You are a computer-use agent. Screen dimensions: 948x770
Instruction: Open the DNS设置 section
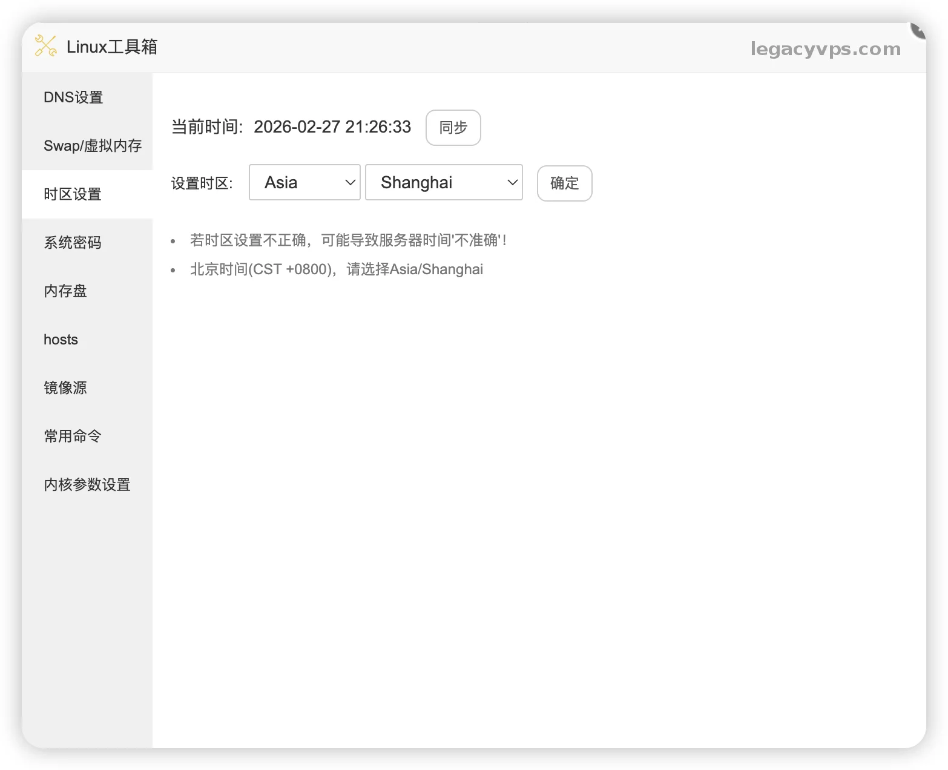coord(73,97)
